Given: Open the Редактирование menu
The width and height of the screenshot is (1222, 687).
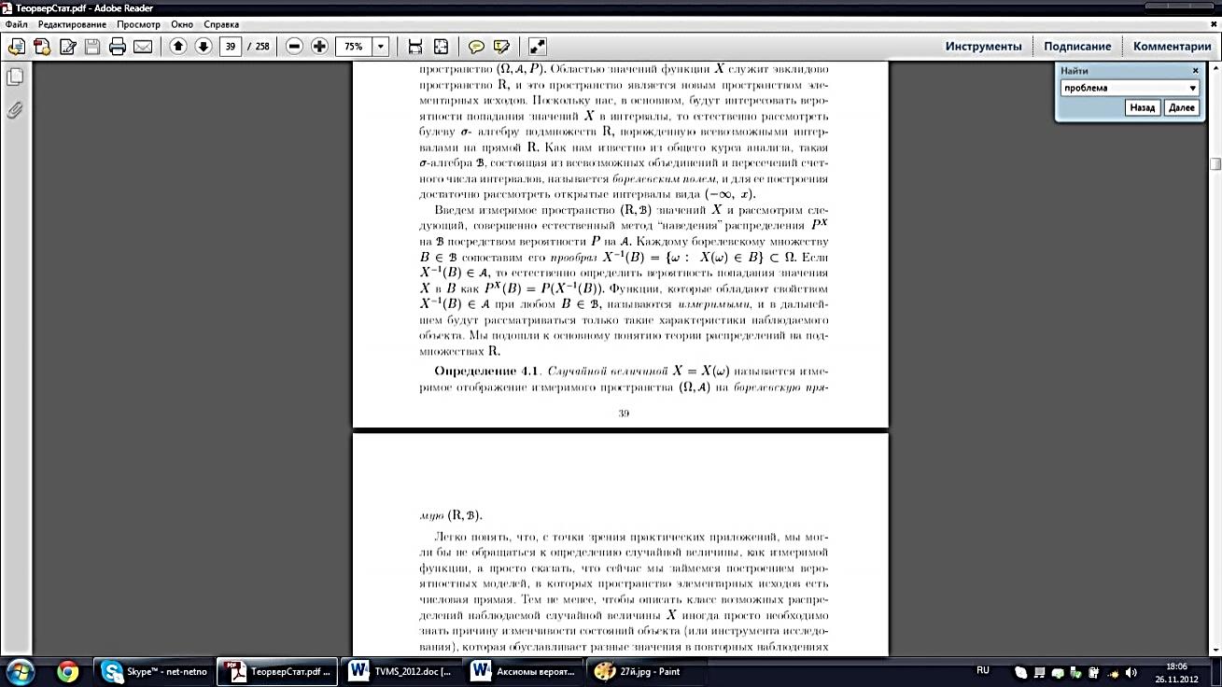Looking at the screenshot, I should [72, 24].
